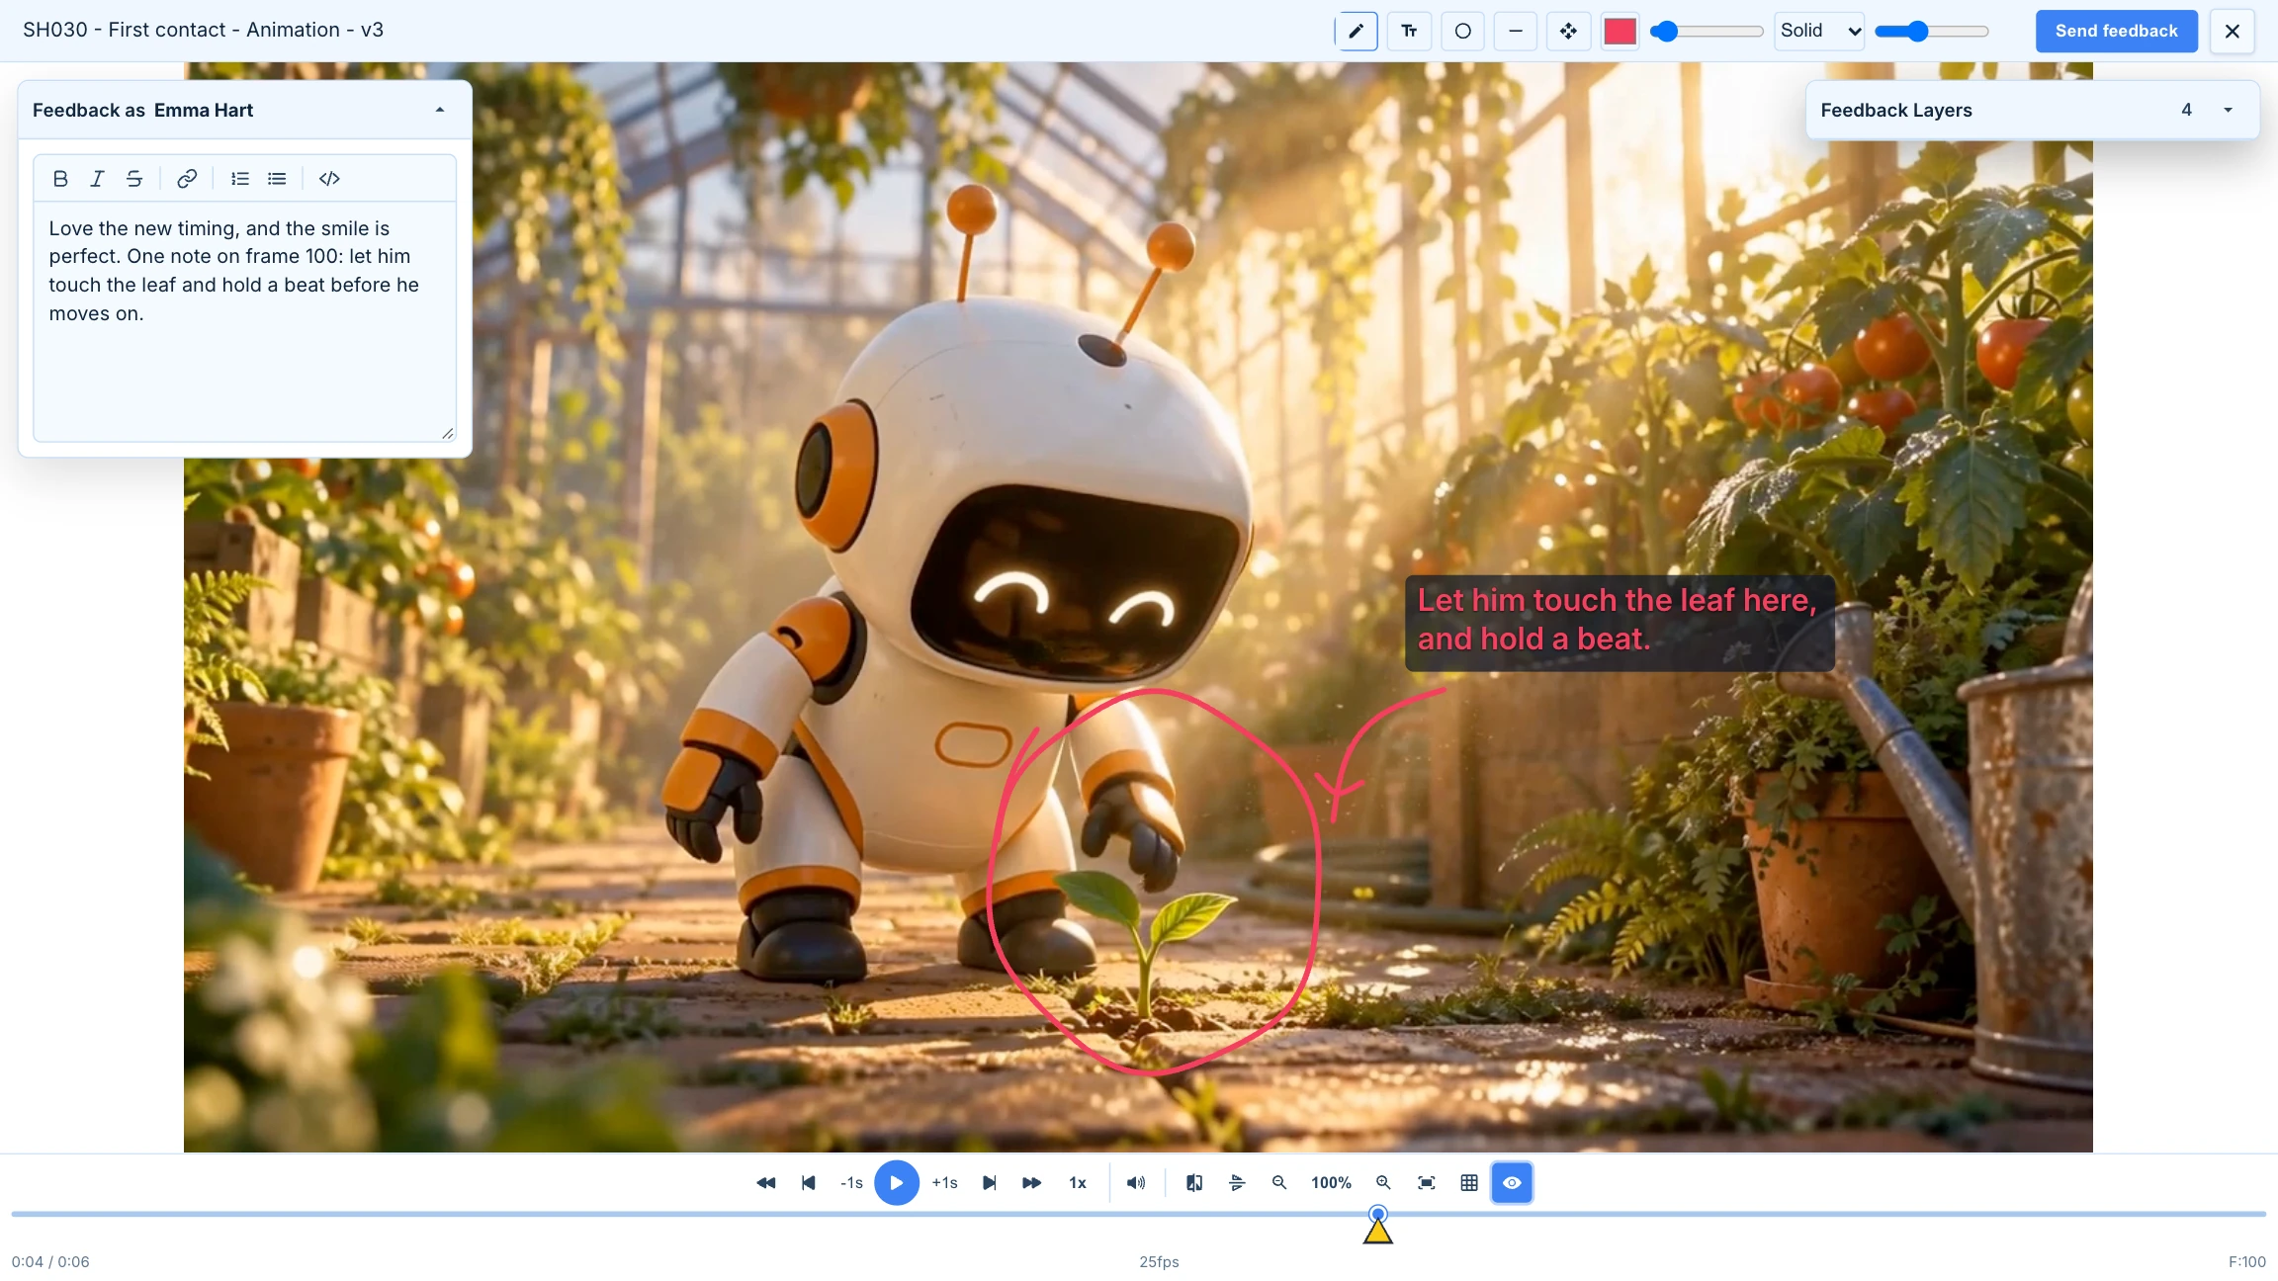Viewport: 2278px width, 1281px height.
Task: Click inside the feedback comment text area
Action: point(244,321)
